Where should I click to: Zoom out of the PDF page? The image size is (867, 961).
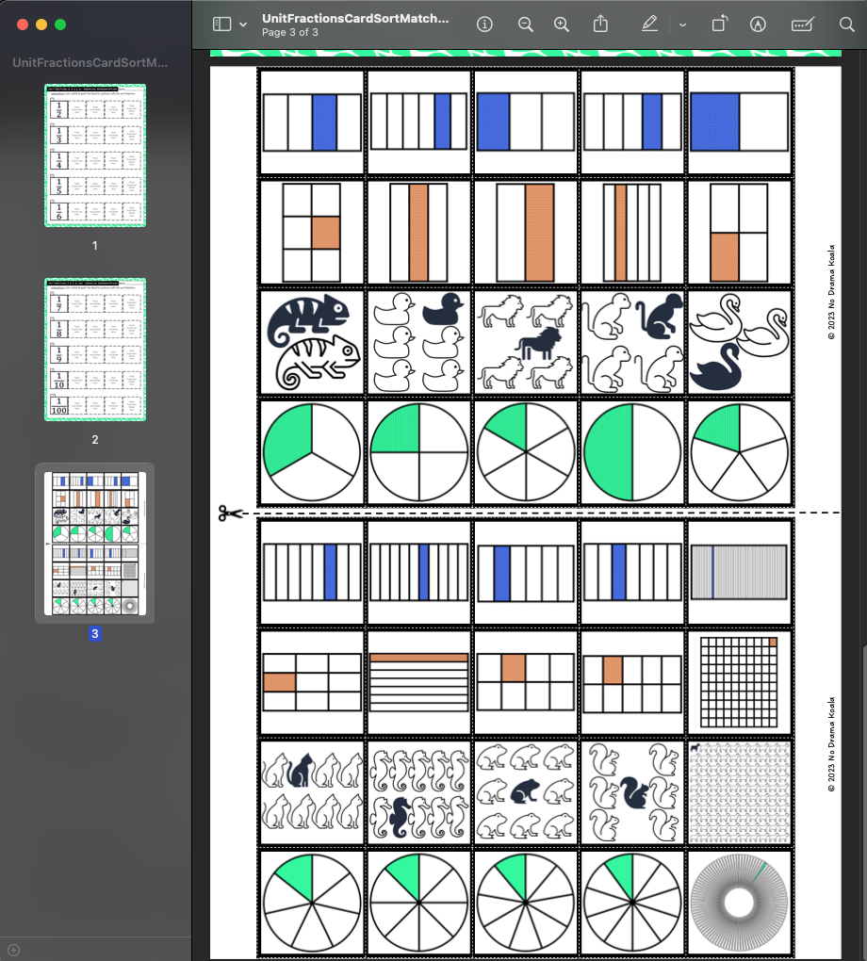tap(525, 24)
